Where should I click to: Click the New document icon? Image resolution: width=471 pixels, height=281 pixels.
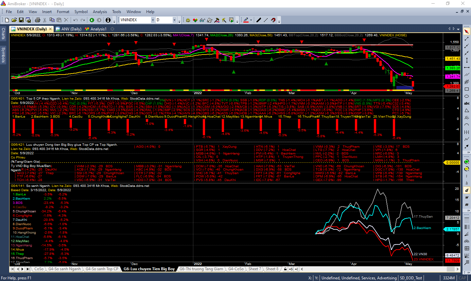7,20
